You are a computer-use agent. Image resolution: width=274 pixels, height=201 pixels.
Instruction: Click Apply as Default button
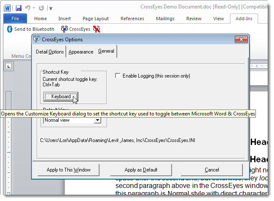(141, 170)
